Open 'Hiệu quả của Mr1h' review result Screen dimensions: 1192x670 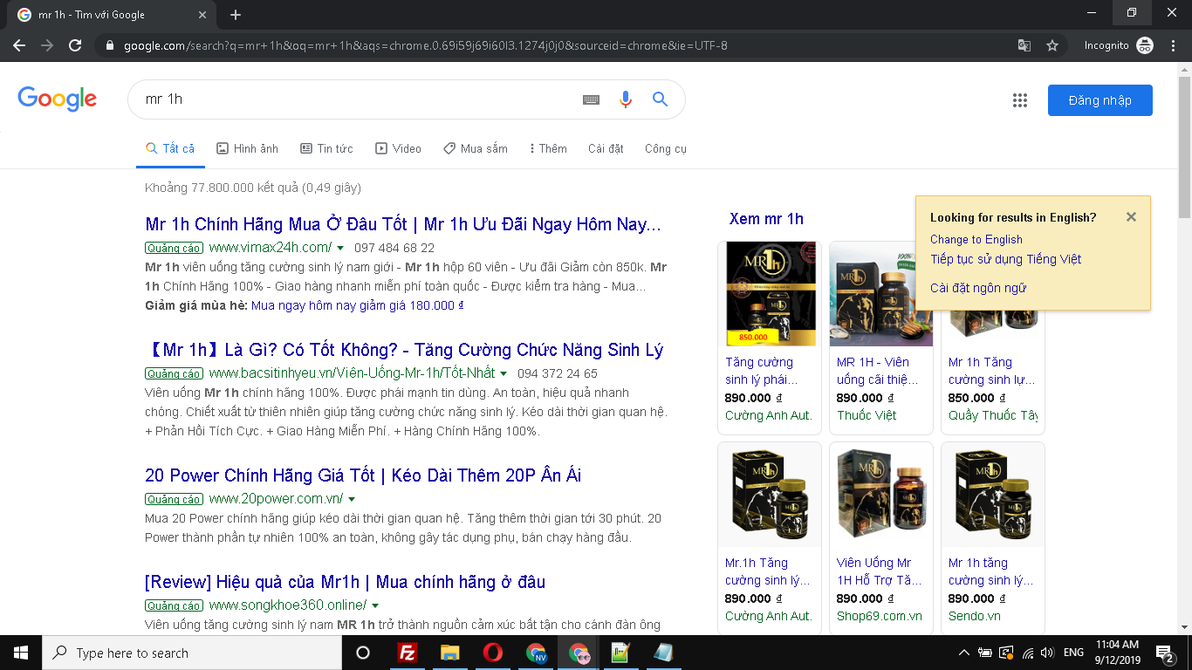click(x=345, y=582)
